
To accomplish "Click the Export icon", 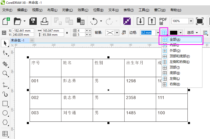I will point(152,21).
